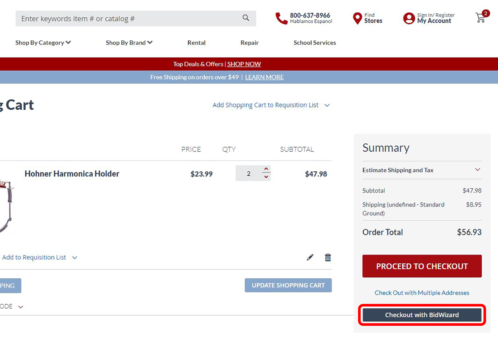Click the red phone icon
Image resolution: width=498 pixels, height=347 pixels.
(x=281, y=18)
